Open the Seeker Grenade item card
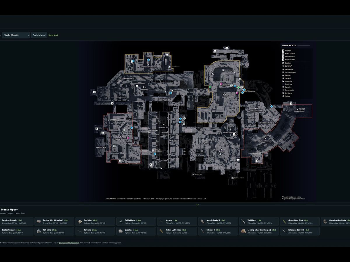Screen dimensions: 350x262 pyautogui.click(x=16, y=231)
